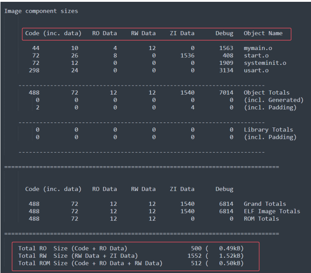Screen dimensions: 311x273
Task: Click the second table's 'Debug' header
Action: pos(224,189)
